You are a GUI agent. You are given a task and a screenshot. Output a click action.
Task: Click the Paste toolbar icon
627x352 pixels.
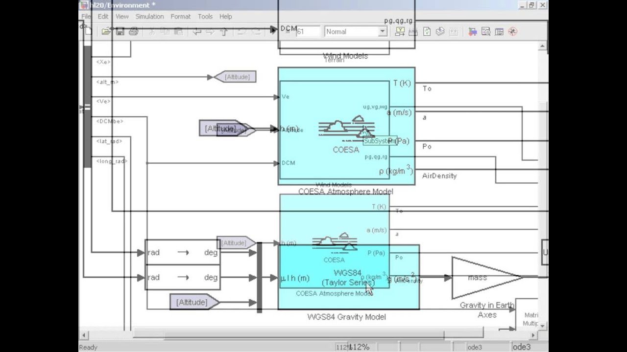179,31
